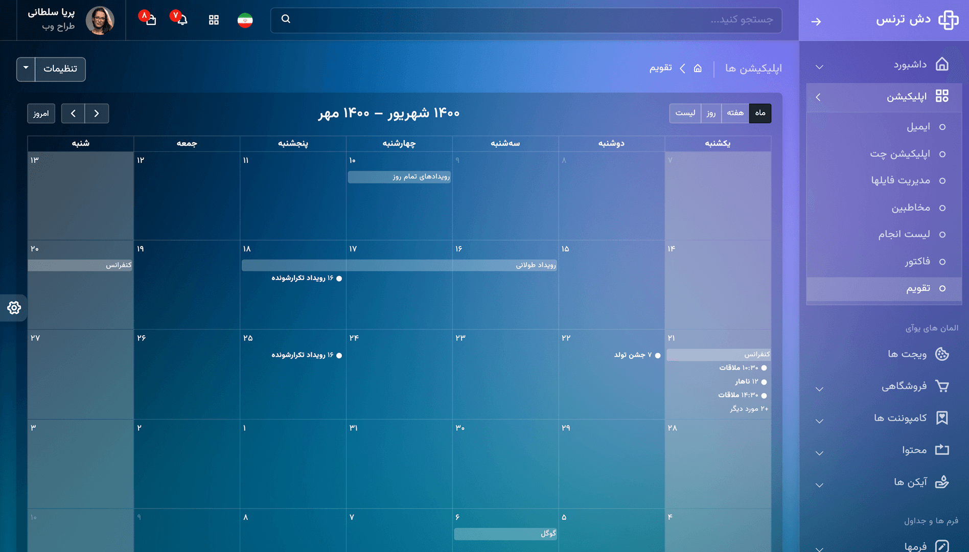This screenshot has width=969, height=552.
Task: Click the search magnifier icon
Action: click(286, 19)
